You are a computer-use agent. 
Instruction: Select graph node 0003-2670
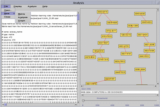pyautogui.click(x=103, y=12)
